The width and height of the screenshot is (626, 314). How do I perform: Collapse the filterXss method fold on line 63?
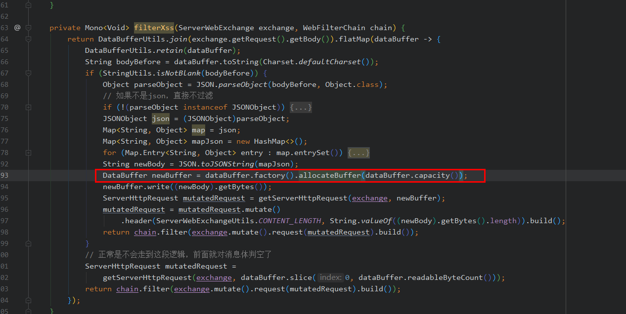click(28, 28)
